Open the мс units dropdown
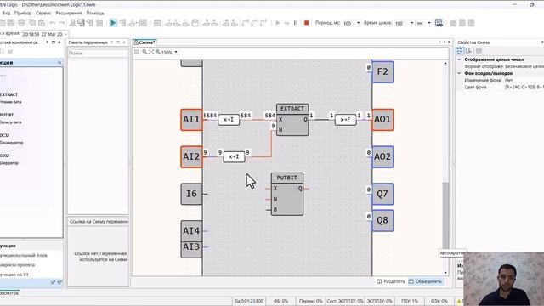Image resolution: width=544 pixels, height=306 pixels. (x=429, y=23)
